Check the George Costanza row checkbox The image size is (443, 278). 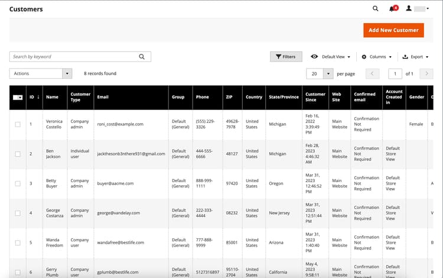18,213
